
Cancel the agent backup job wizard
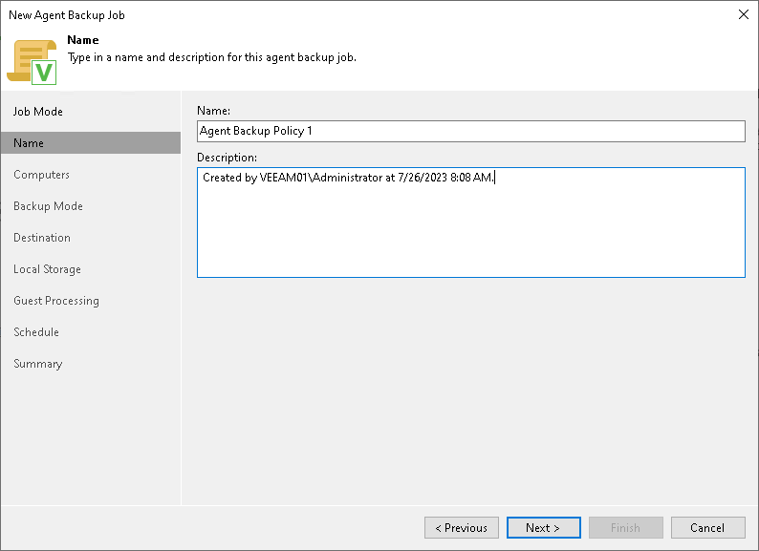point(707,528)
